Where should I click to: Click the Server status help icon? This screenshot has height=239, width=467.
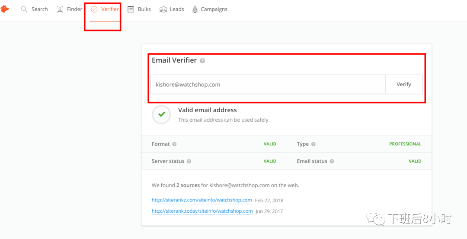pos(189,161)
